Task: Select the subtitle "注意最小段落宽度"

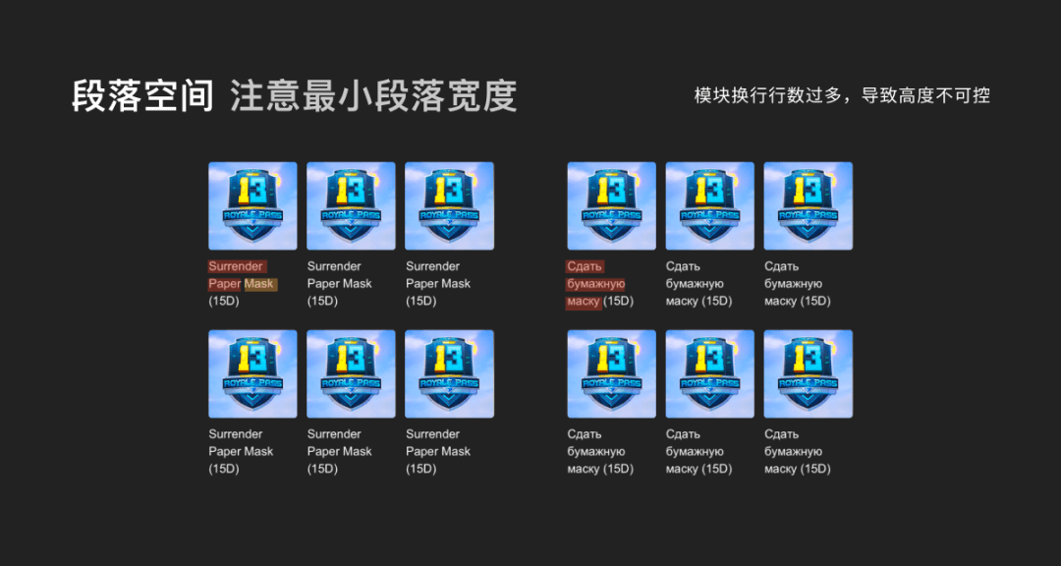Action: (373, 96)
